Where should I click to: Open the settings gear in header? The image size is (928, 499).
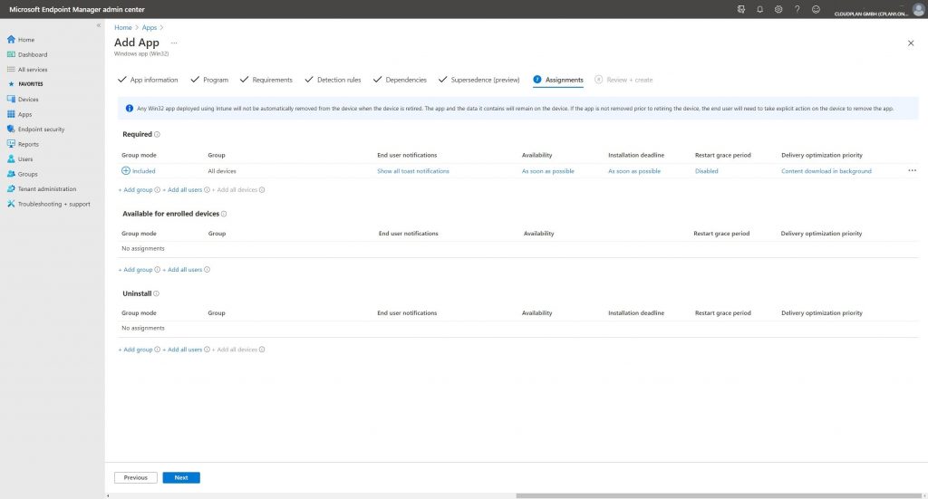pyautogui.click(x=778, y=9)
